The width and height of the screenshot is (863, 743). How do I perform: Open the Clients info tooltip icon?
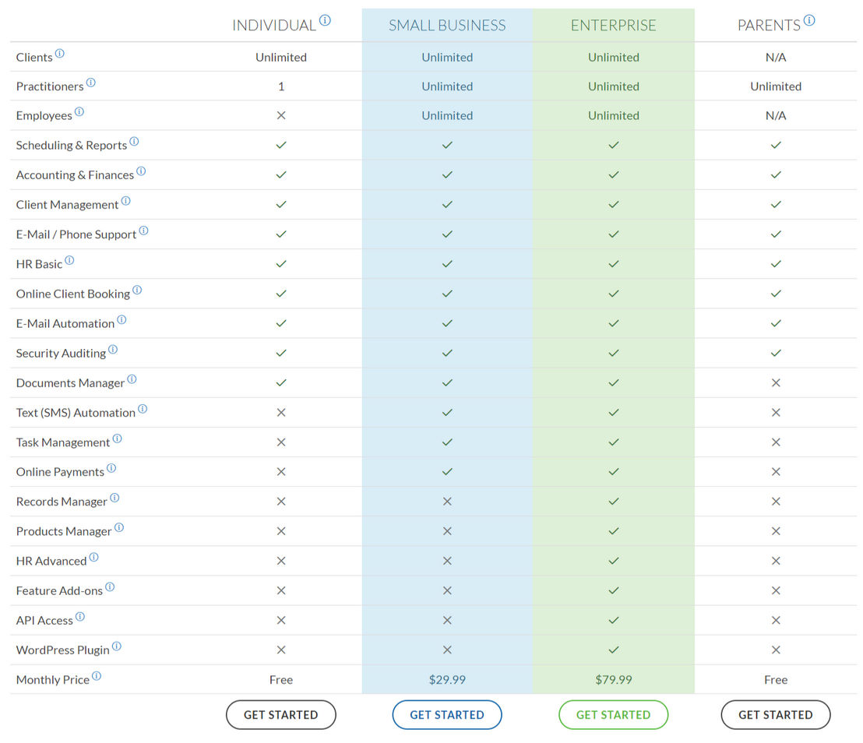pos(59,54)
